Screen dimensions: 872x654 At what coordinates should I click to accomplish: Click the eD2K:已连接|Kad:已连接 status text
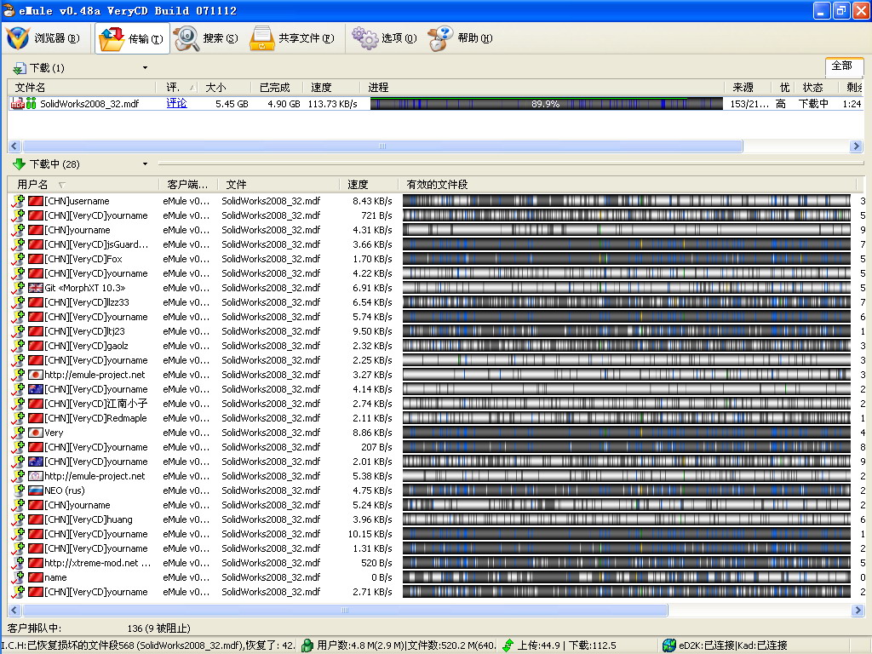(733, 645)
